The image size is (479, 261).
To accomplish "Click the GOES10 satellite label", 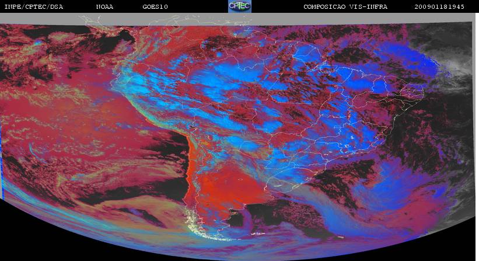I will click(x=155, y=7).
